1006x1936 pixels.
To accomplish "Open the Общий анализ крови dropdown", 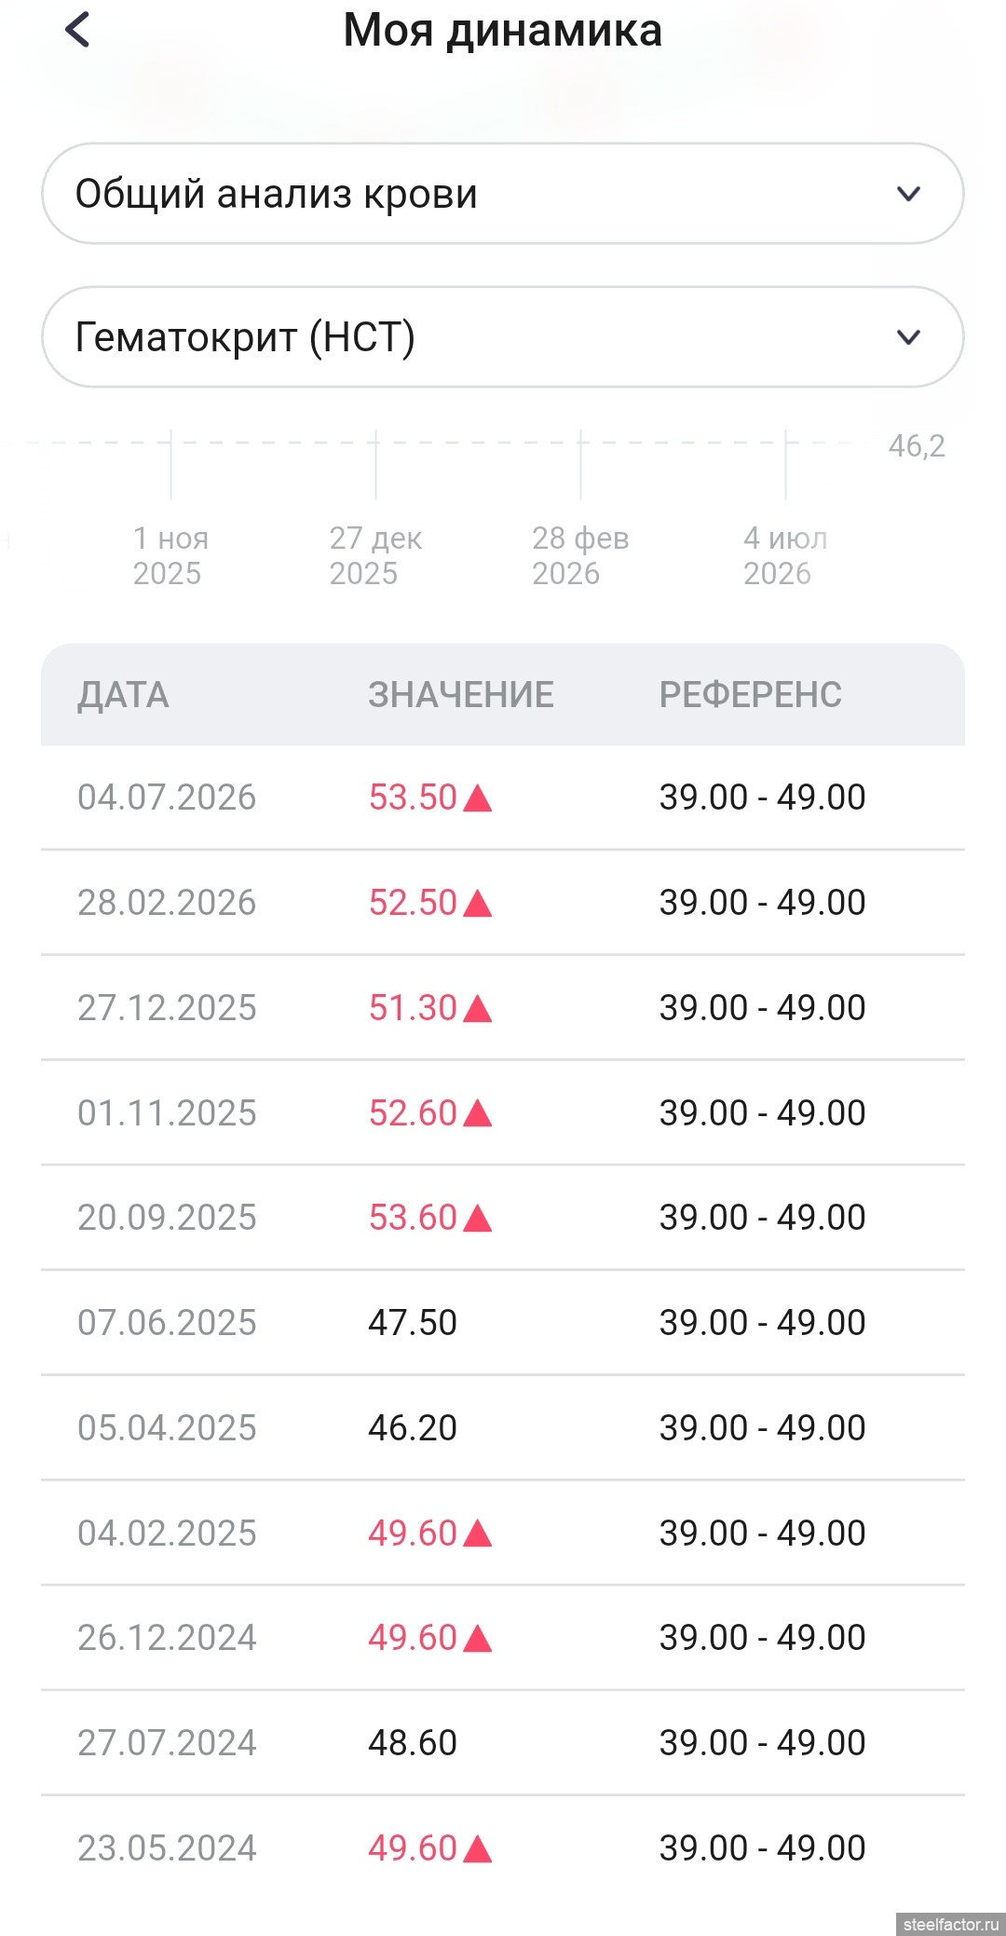I will tap(503, 194).
